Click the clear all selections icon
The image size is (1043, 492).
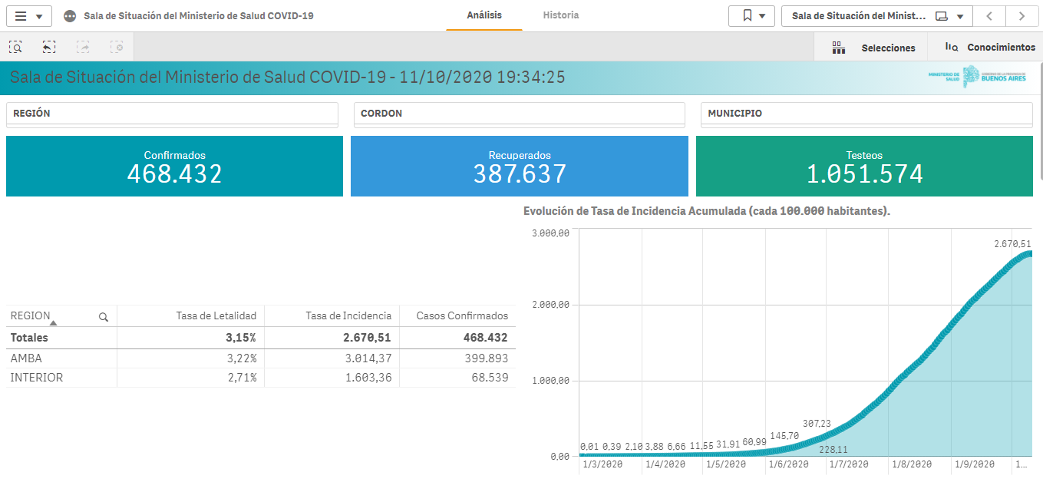click(117, 48)
